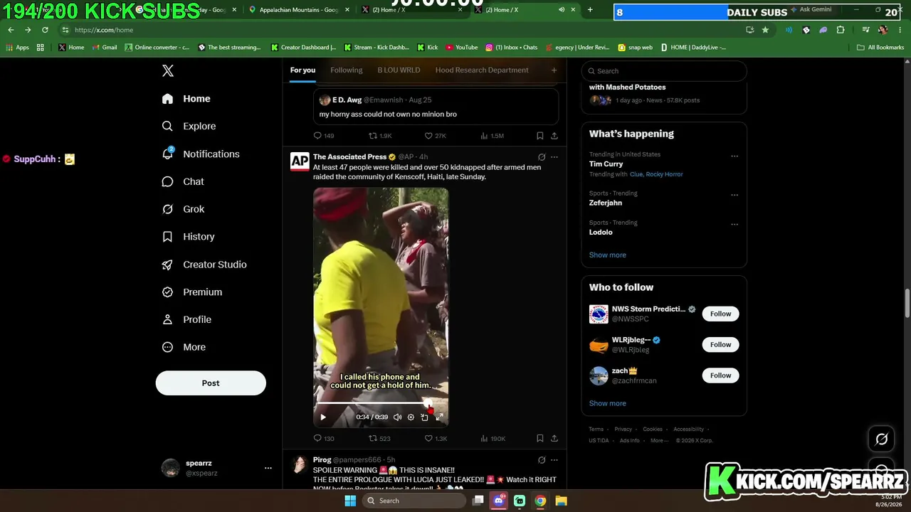This screenshot has width=911, height=512.
Task: Open History bookmark icon in sidebar
Action: coord(167,237)
